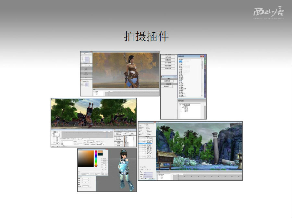
Task: Click the slide title text 拍摄插件
Action: click(146, 37)
